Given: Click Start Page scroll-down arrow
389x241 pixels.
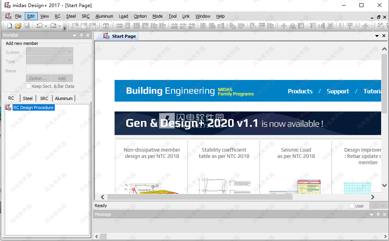Looking at the screenshot, I should click(x=384, y=185).
